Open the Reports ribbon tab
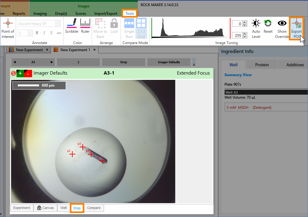Image resolution: width=308 pixels, height=217 pixels. [x=19, y=13]
